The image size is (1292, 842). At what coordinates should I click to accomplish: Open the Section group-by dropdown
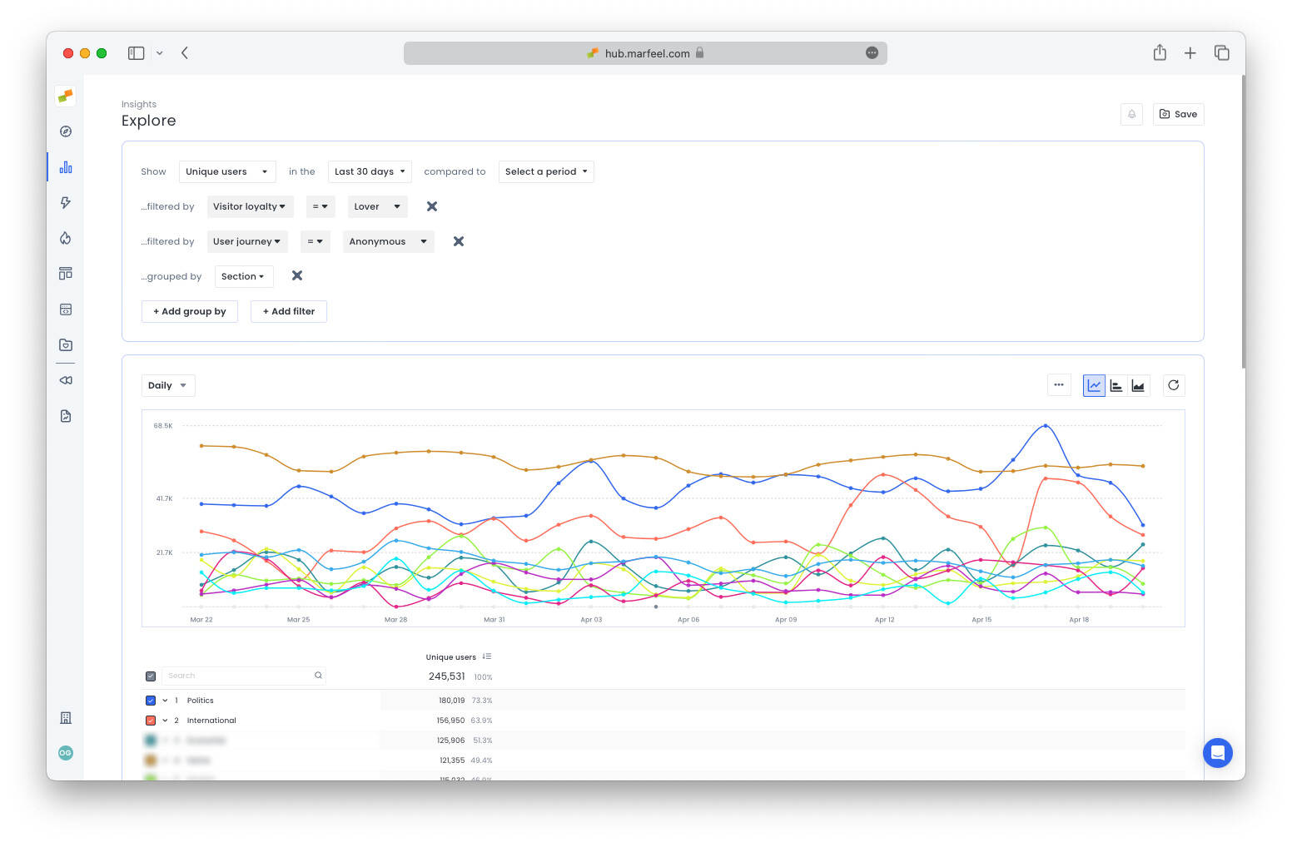pos(244,276)
